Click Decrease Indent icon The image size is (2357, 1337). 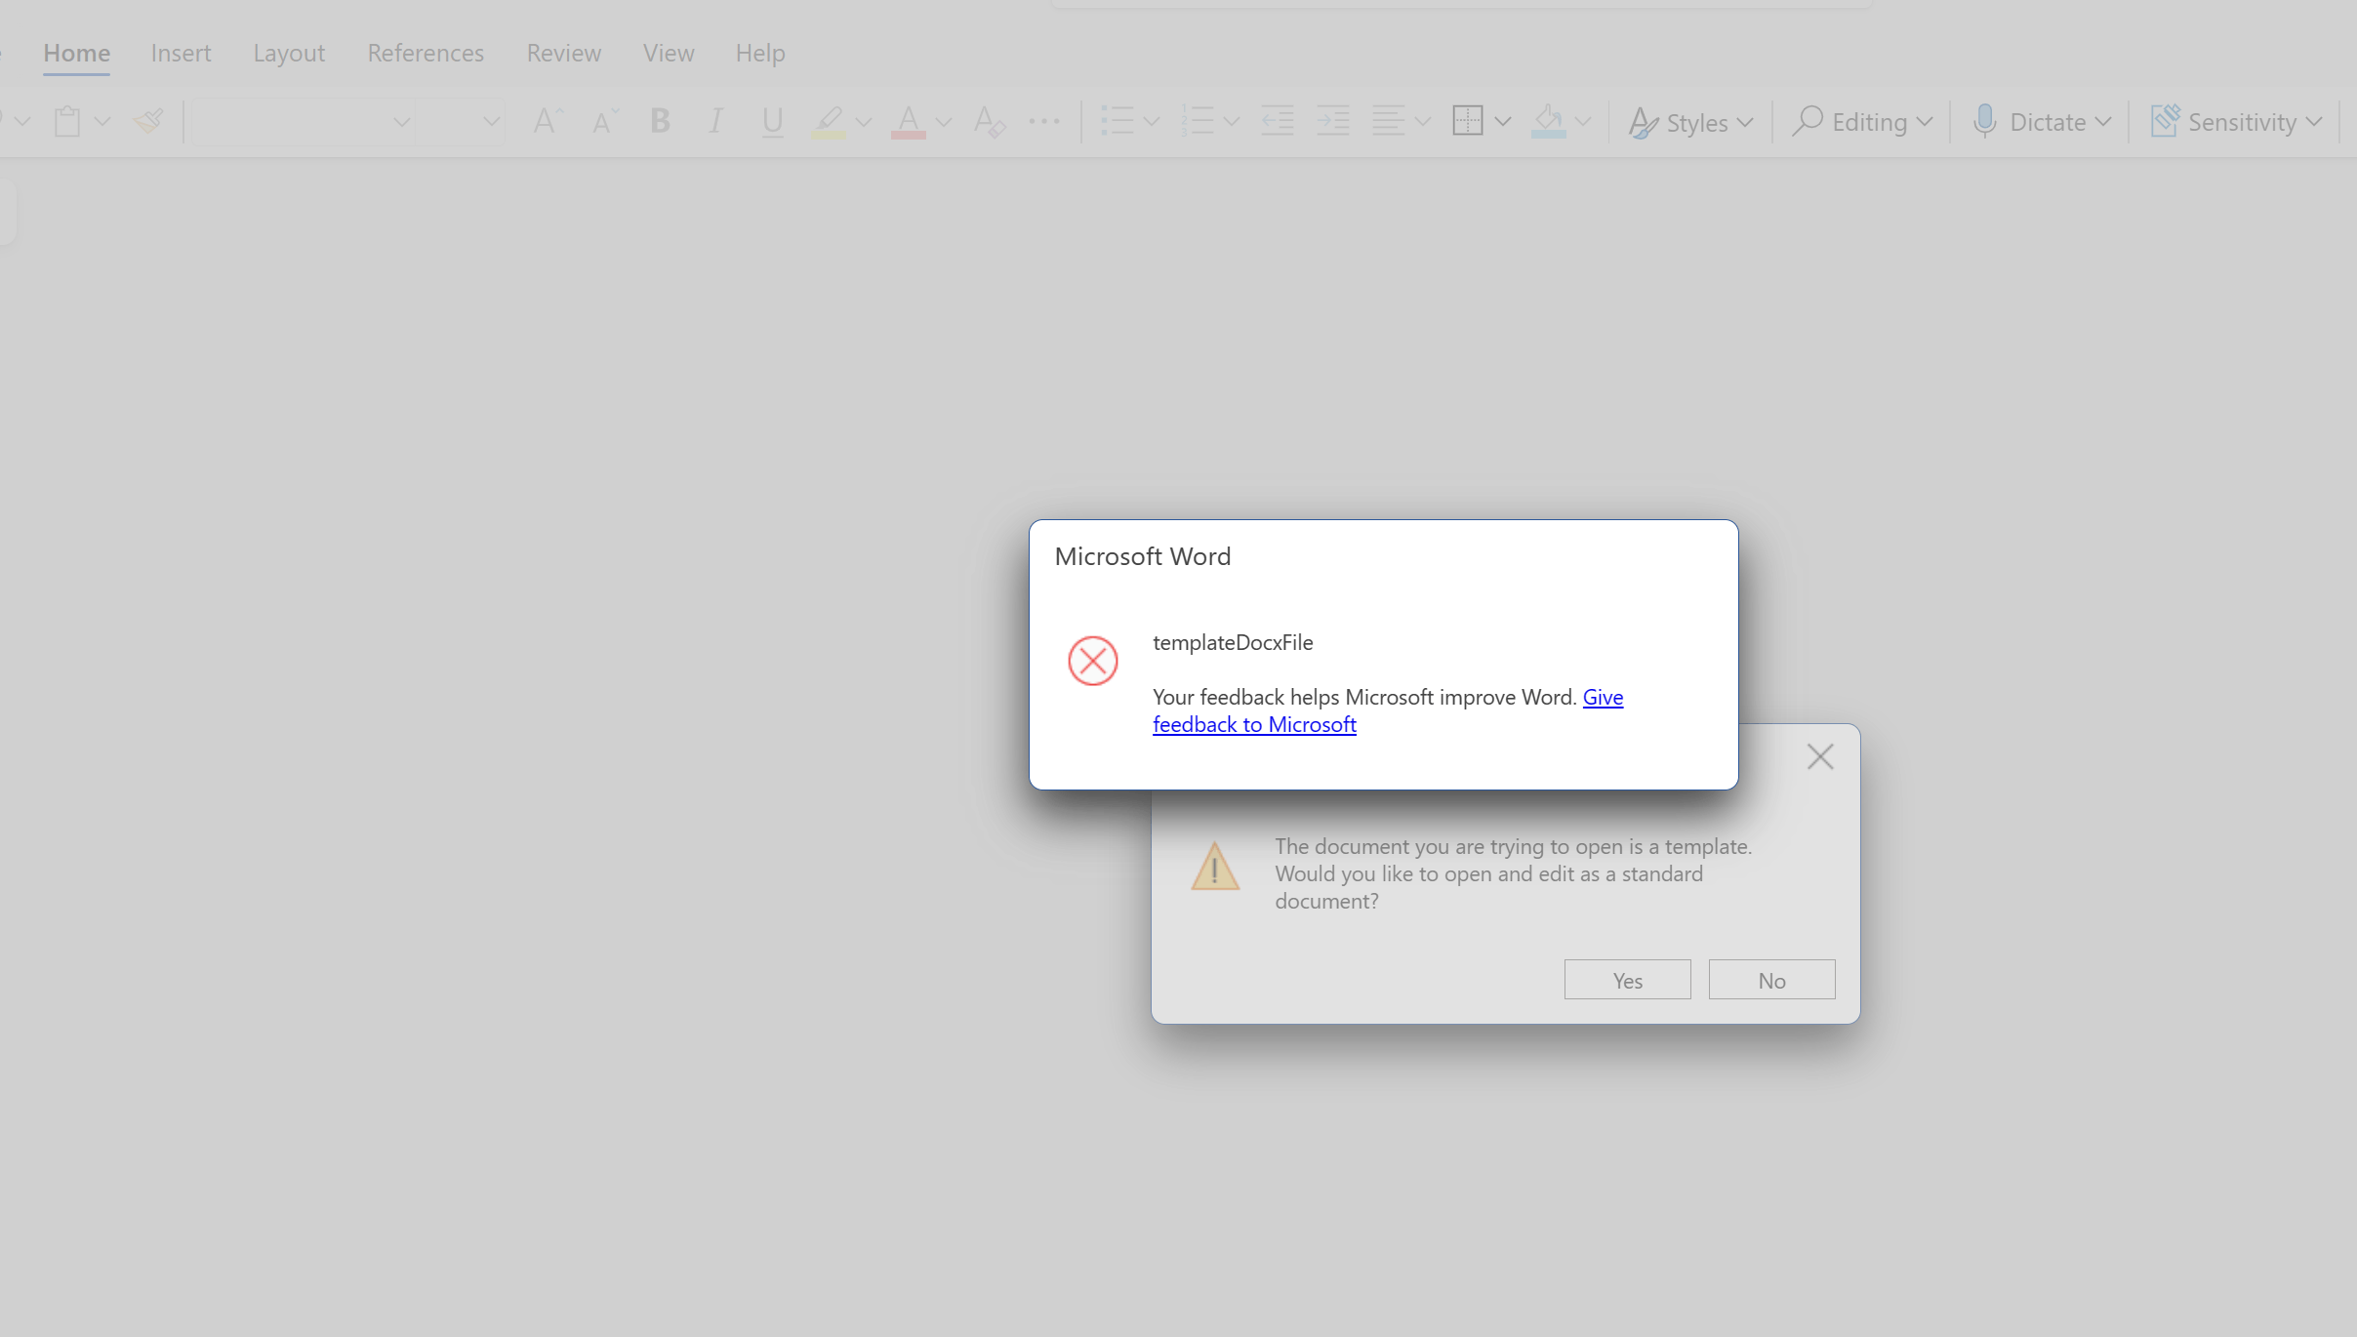point(1278,122)
